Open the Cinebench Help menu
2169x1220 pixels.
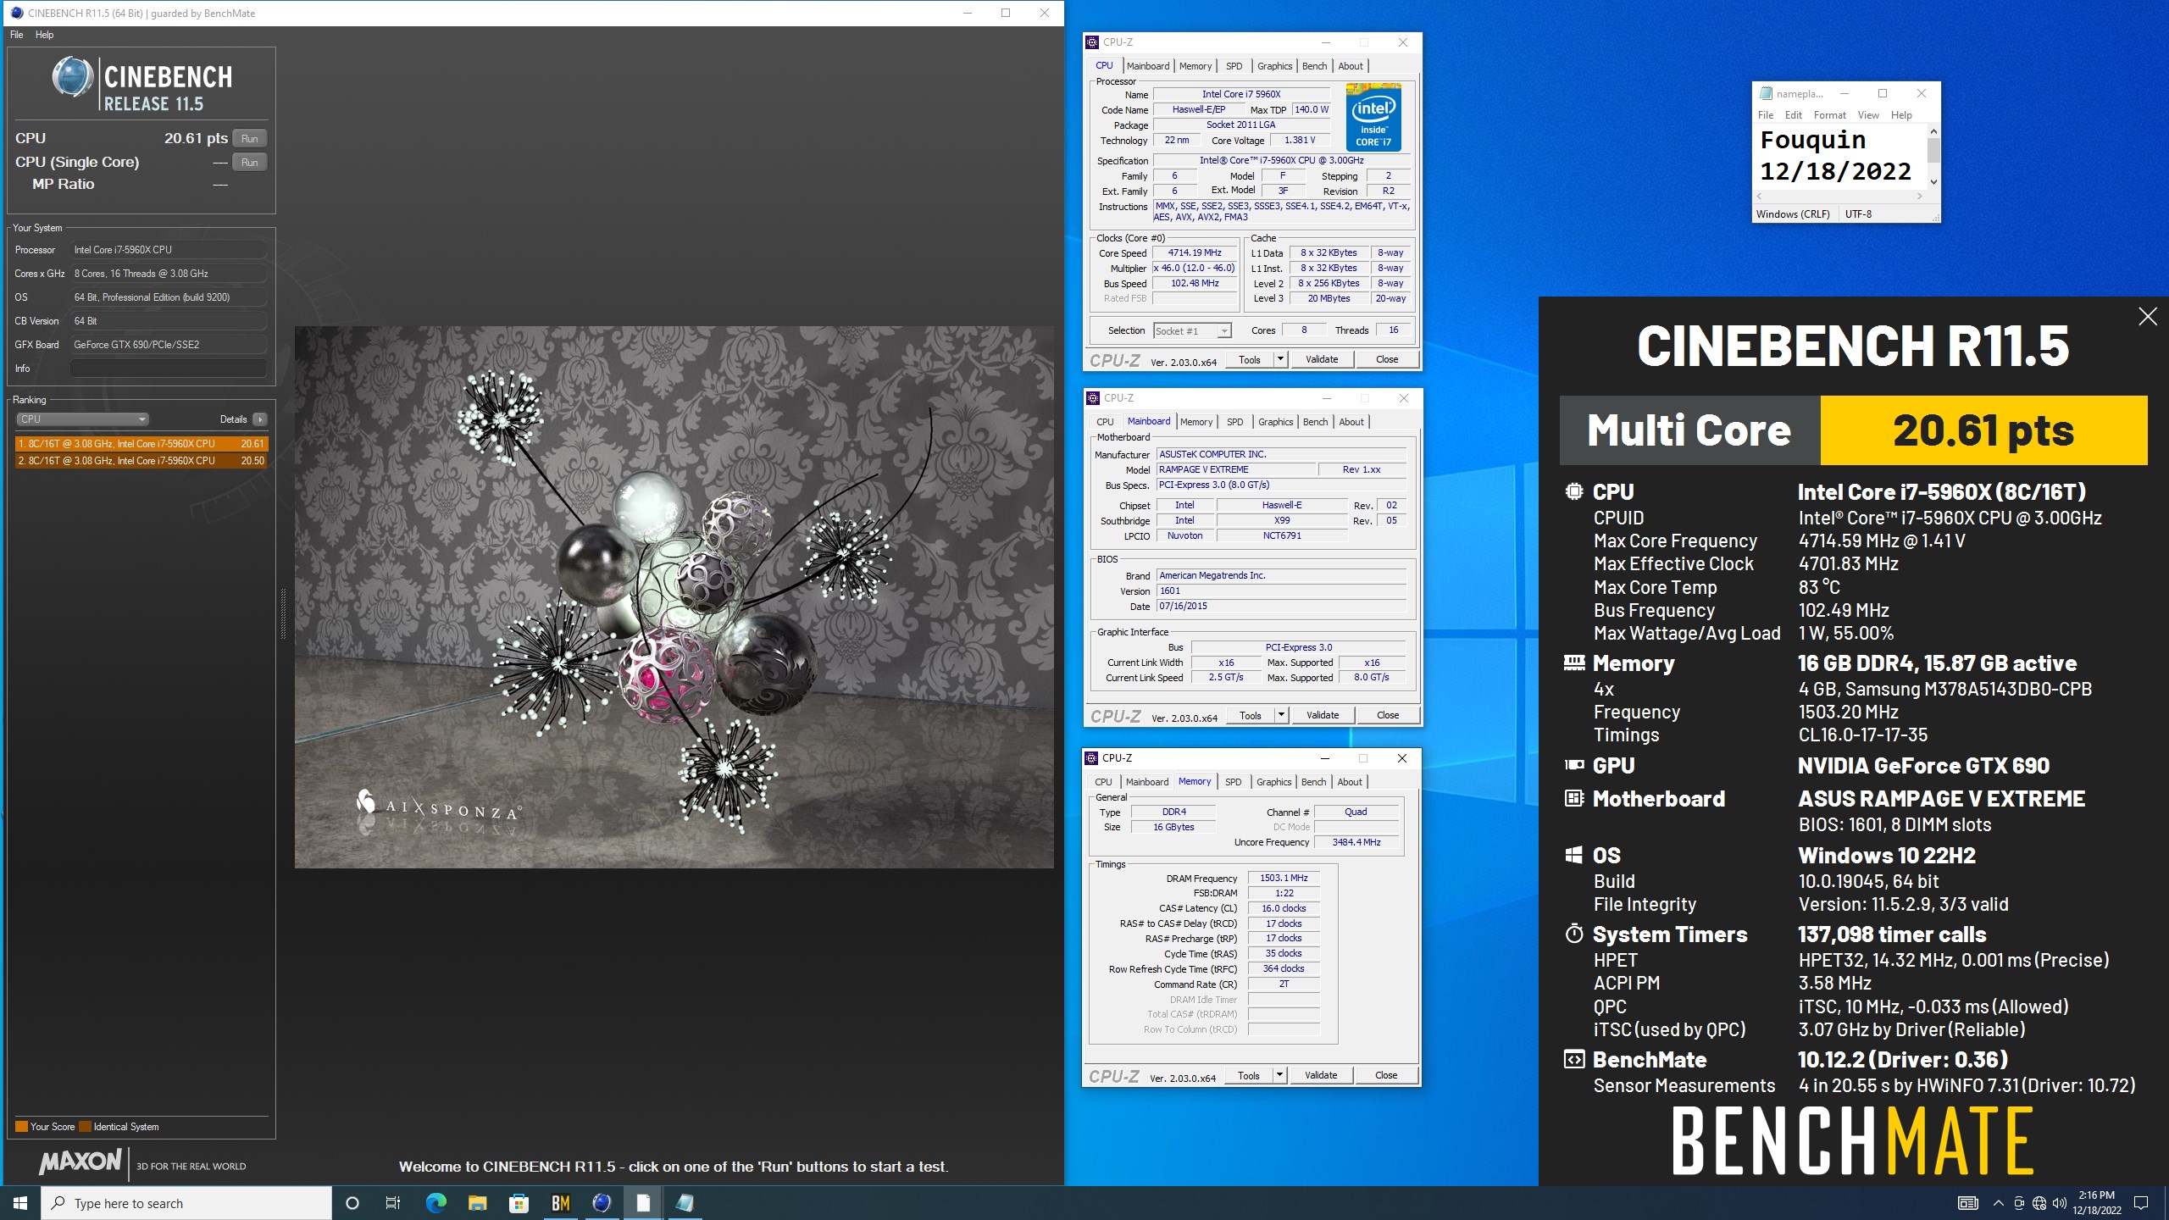pos(44,35)
